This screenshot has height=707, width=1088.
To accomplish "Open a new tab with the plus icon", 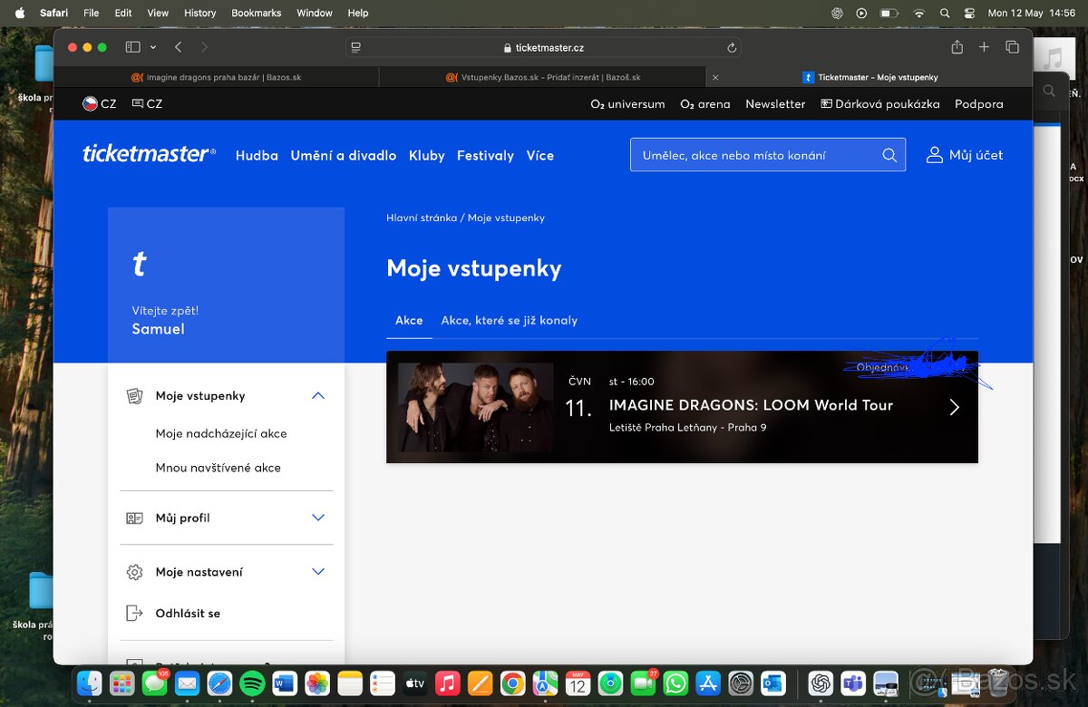I will (984, 47).
